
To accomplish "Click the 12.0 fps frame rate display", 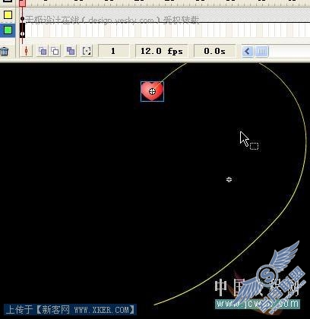I will click(162, 51).
